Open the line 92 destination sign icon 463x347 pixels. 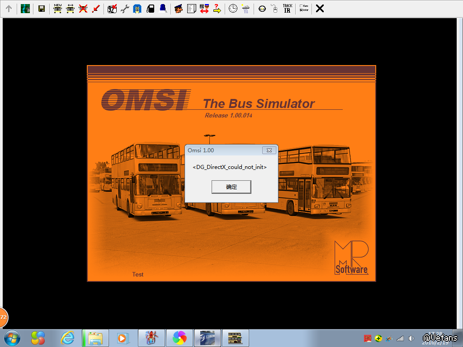click(112, 9)
